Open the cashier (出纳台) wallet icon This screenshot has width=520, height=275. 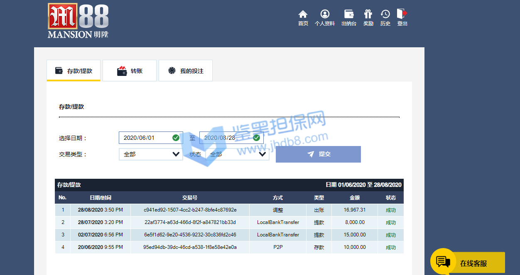(x=349, y=15)
